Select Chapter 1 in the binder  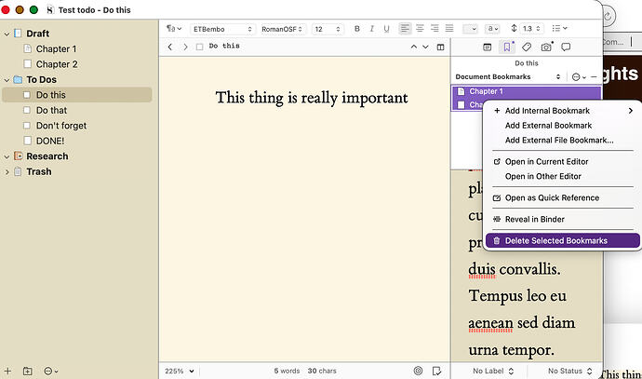[56, 49]
